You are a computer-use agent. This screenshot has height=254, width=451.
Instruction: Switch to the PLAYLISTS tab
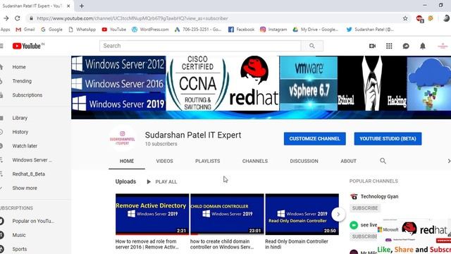[208, 161]
